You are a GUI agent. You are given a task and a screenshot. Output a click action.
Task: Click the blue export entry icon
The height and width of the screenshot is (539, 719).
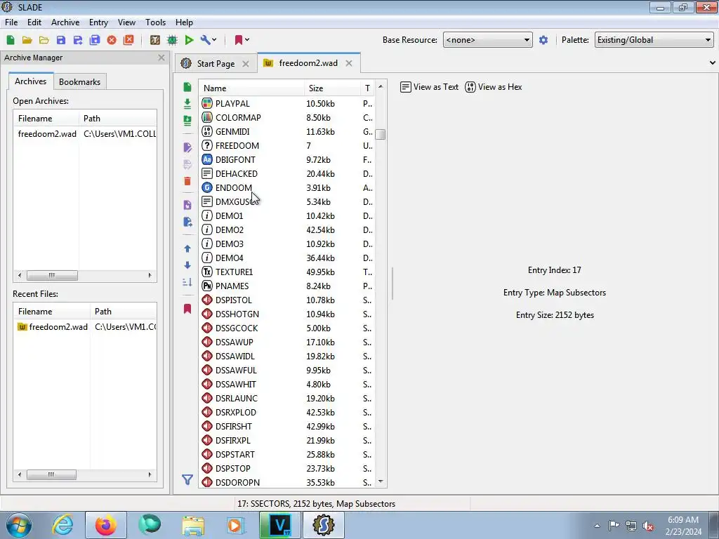pyautogui.click(x=187, y=222)
